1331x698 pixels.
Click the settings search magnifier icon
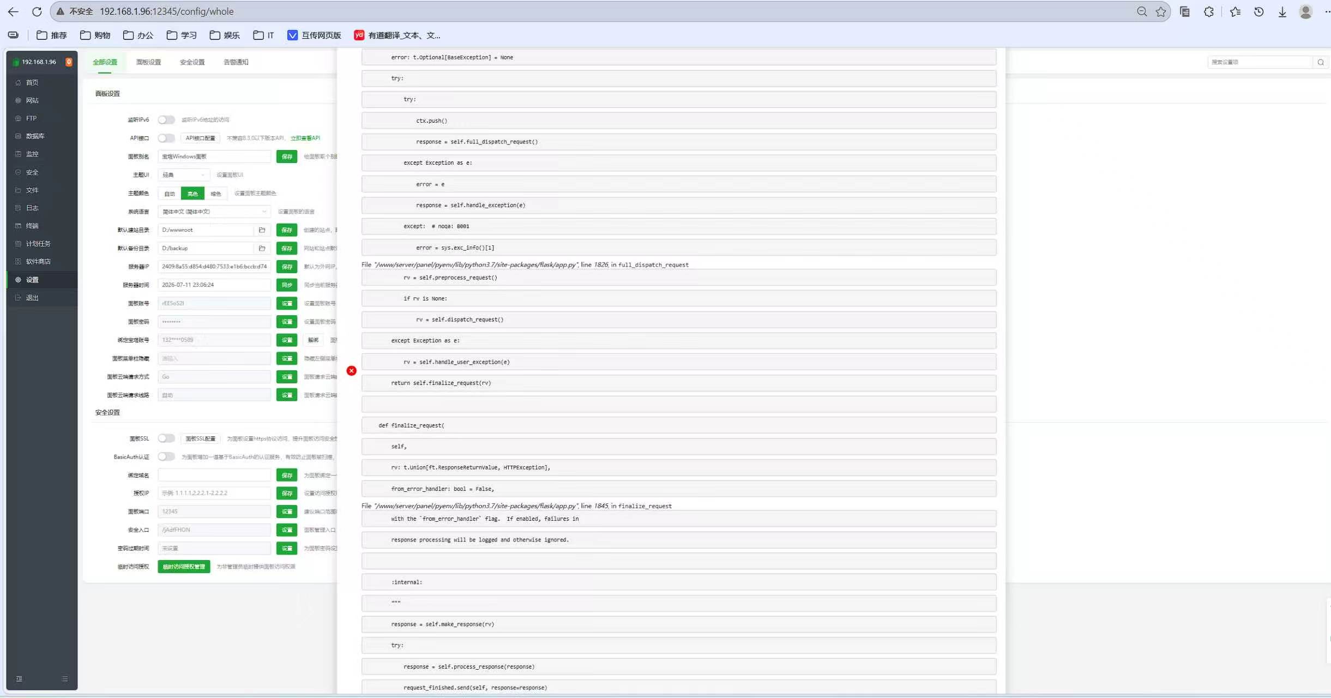(1321, 62)
